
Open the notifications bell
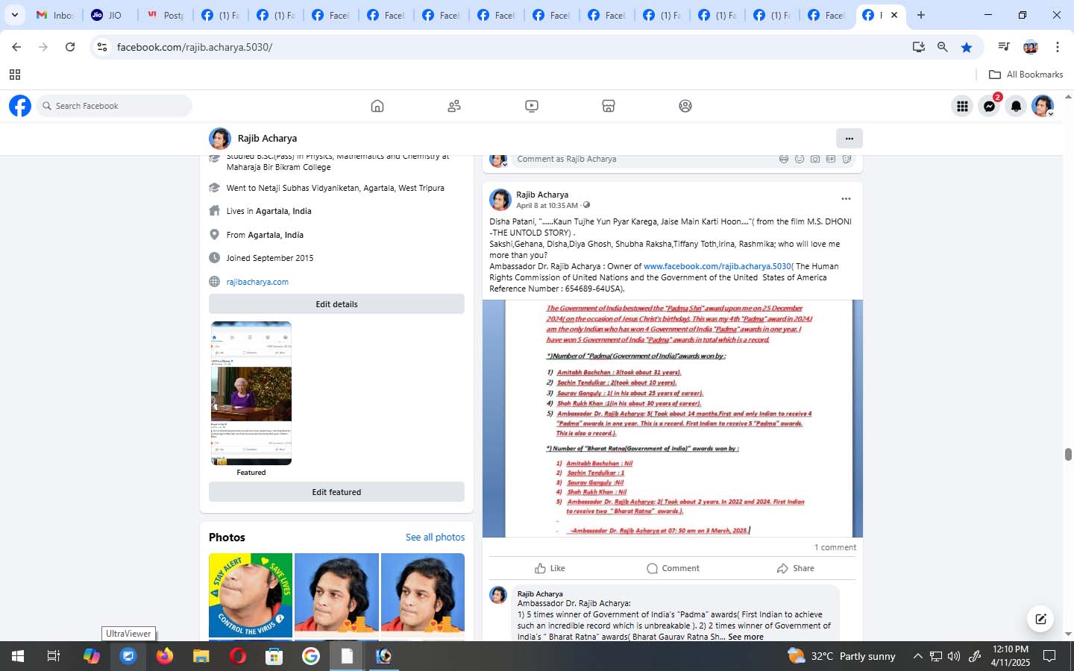click(1016, 107)
